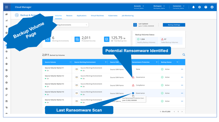Click the refresh Last Updated icon
Screen dimensions: 219x122
click(135, 25)
